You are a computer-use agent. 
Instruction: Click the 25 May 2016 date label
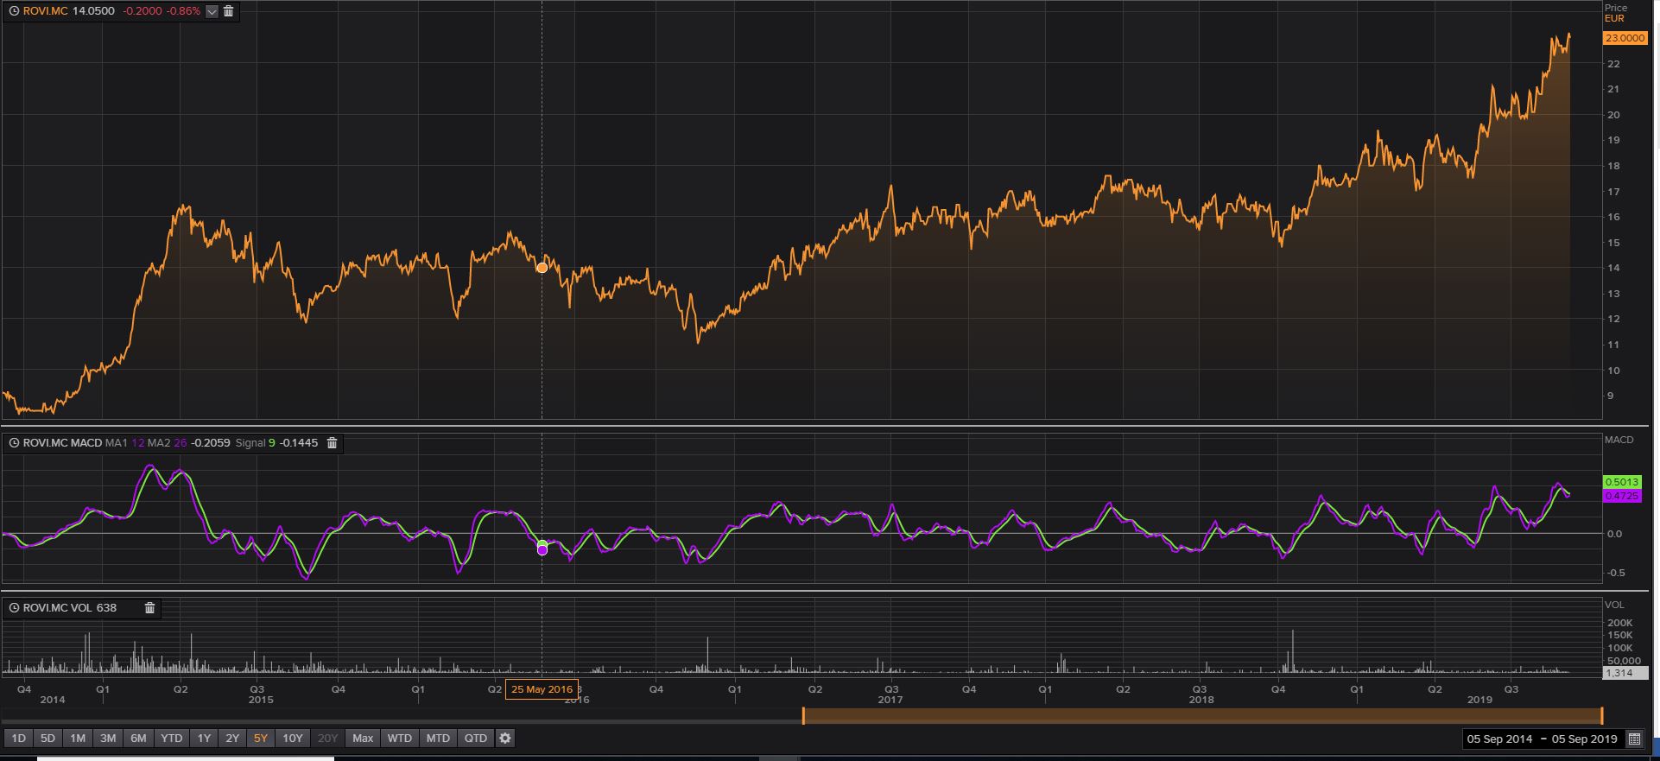coord(542,689)
